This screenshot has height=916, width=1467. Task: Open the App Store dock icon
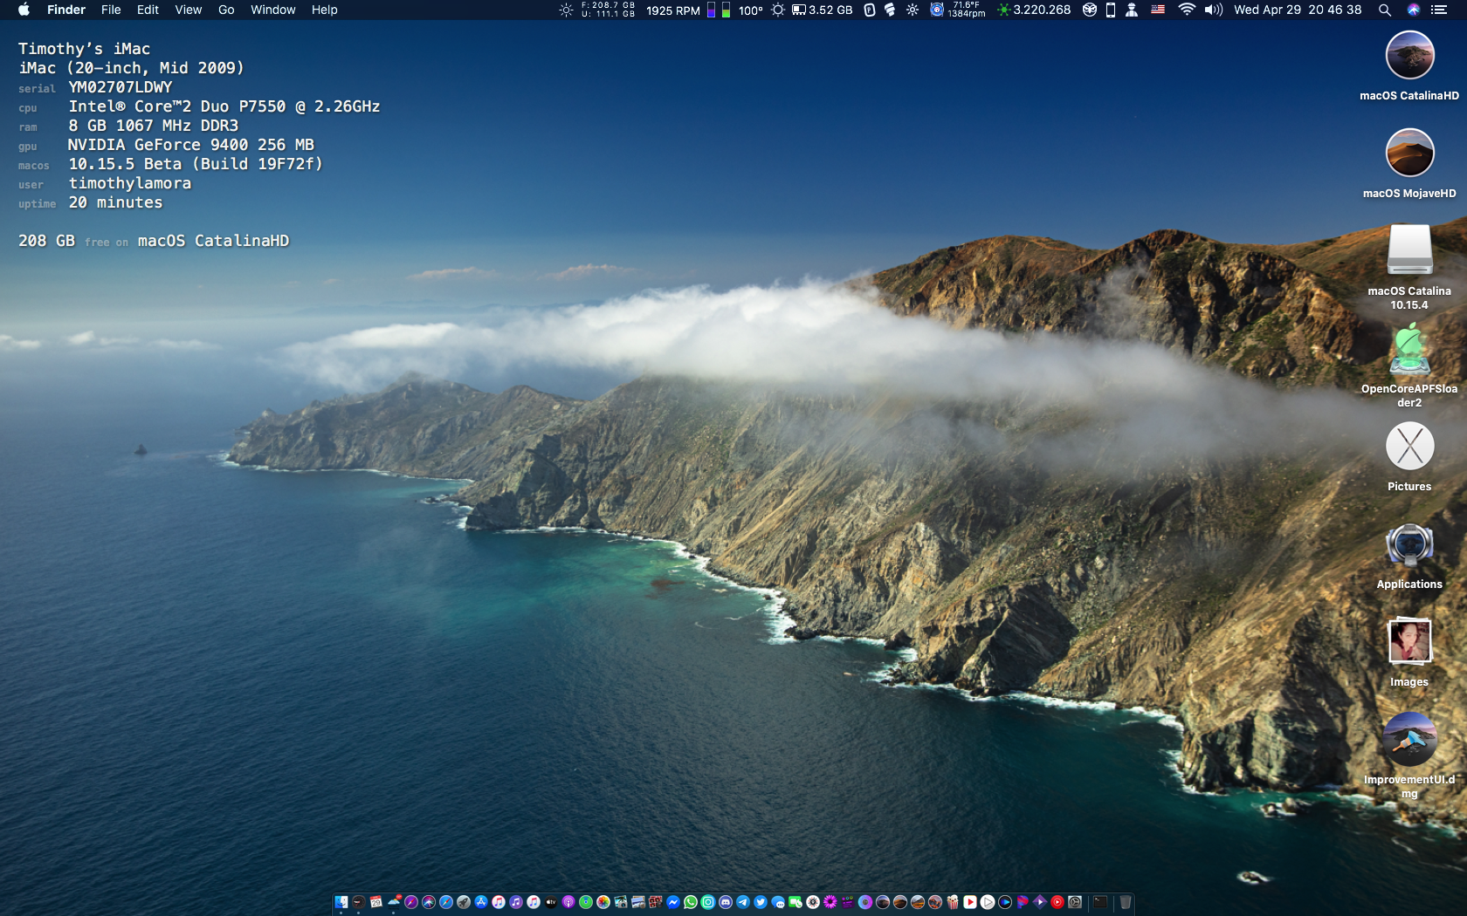[x=481, y=902]
